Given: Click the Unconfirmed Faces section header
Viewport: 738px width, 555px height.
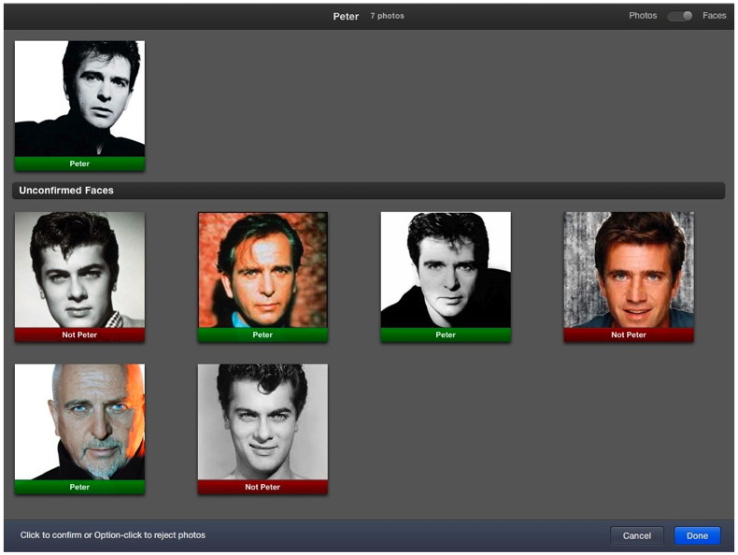Looking at the screenshot, I should (x=368, y=191).
